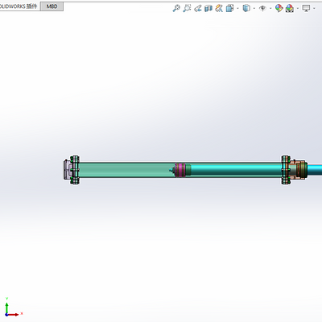This screenshot has width=322, height=322.
Task: Select the Zoom to Area tool
Action: click(187, 8)
